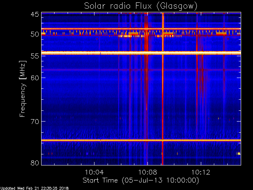The width and height of the screenshot is (253, 190).
Task: Click the 80 frequency tick label
Action: click(x=35, y=163)
